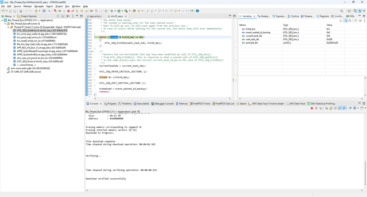
Task: Click the Resume debug toolbar icon
Action: pos(60,11)
